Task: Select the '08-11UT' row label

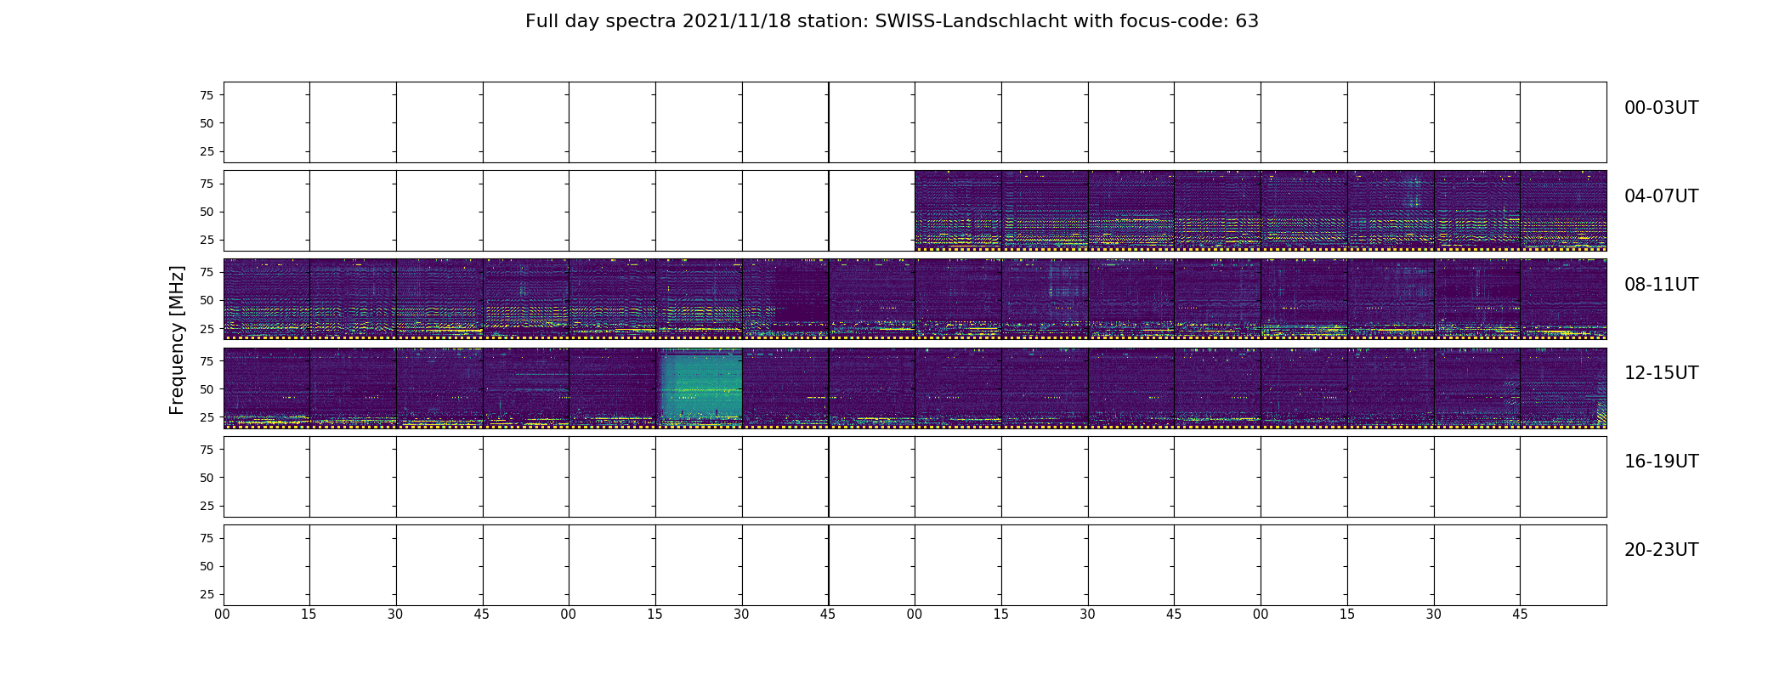Action: pyautogui.click(x=1661, y=285)
